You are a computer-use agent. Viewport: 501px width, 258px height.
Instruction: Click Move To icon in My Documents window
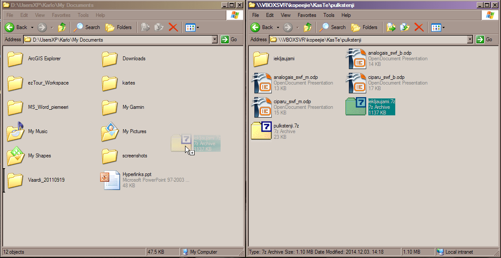pos(145,27)
